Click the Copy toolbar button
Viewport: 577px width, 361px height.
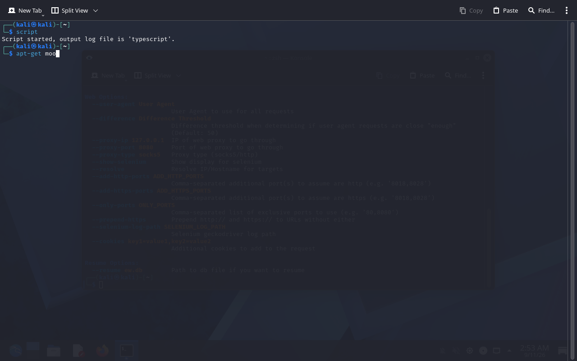(471, 10)
